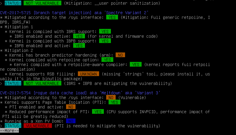Click the YES badge beside IBPB support
Viewport: 236px width, 135px height.
point(105,41)
